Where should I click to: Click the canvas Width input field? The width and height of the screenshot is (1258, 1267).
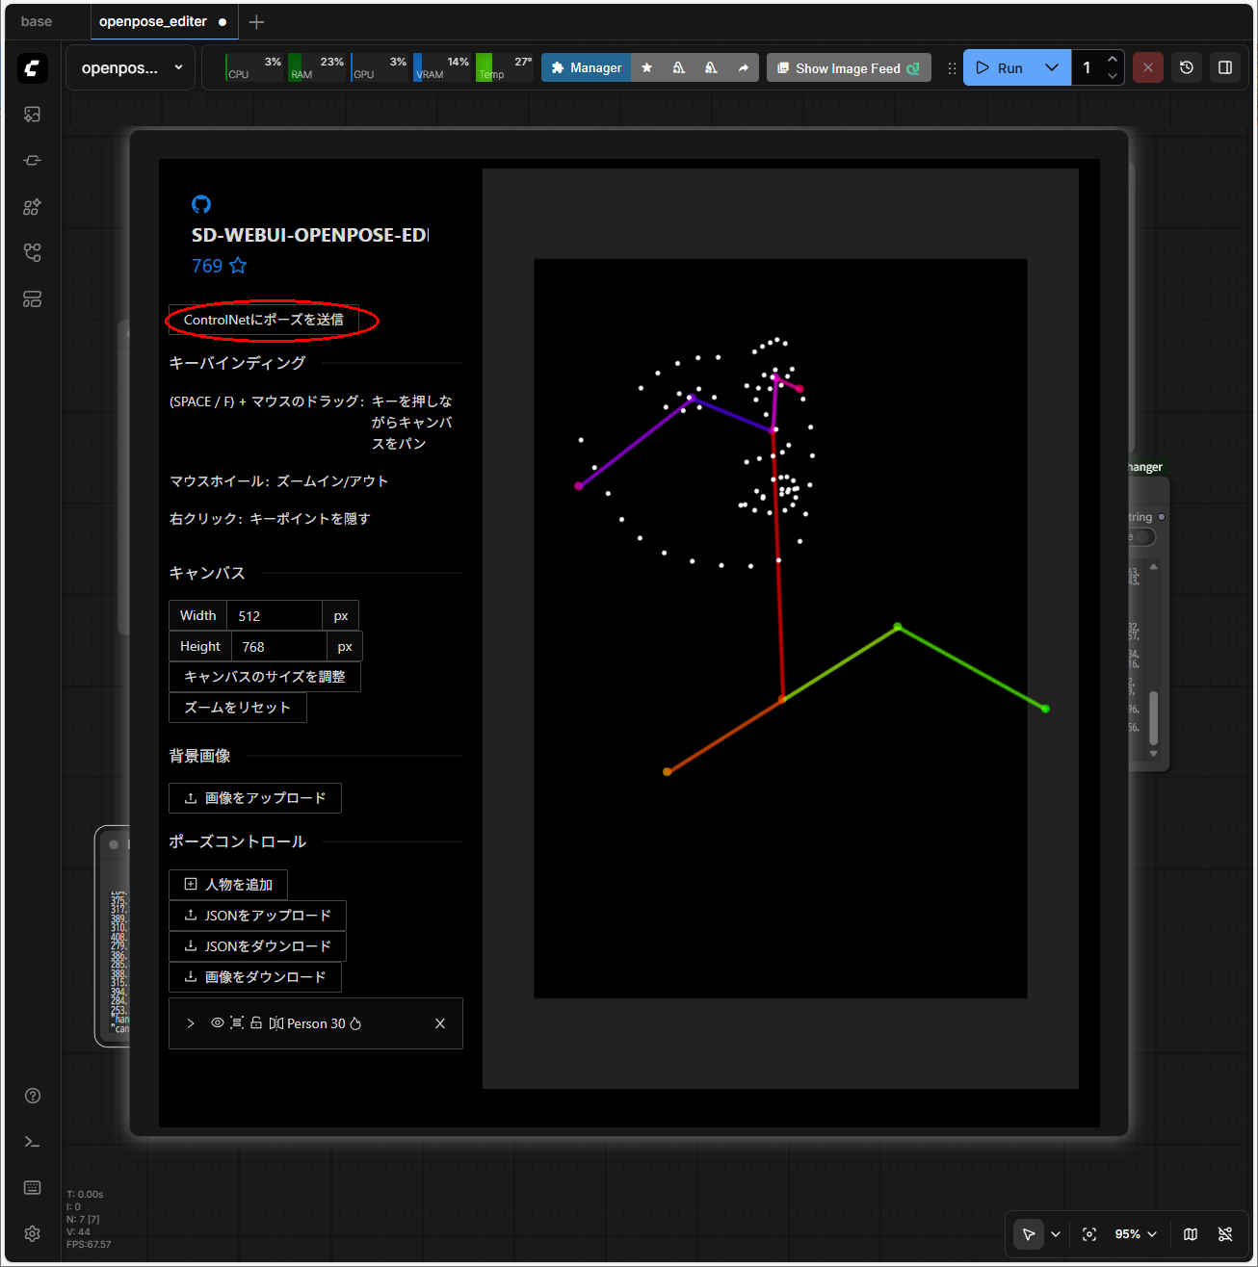pyautogui.click(x=275, y=616)
